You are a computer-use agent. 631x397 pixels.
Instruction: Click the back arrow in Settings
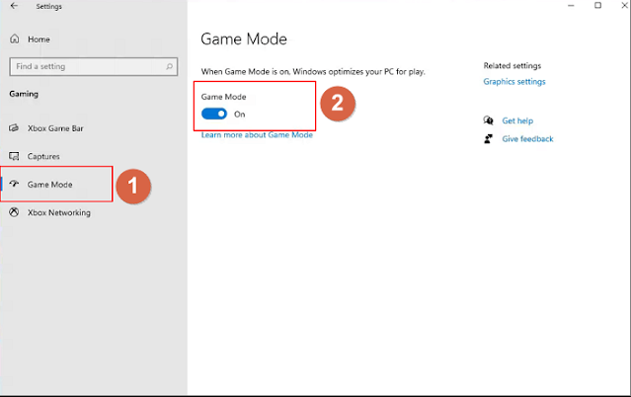click(x=14, y=6)
